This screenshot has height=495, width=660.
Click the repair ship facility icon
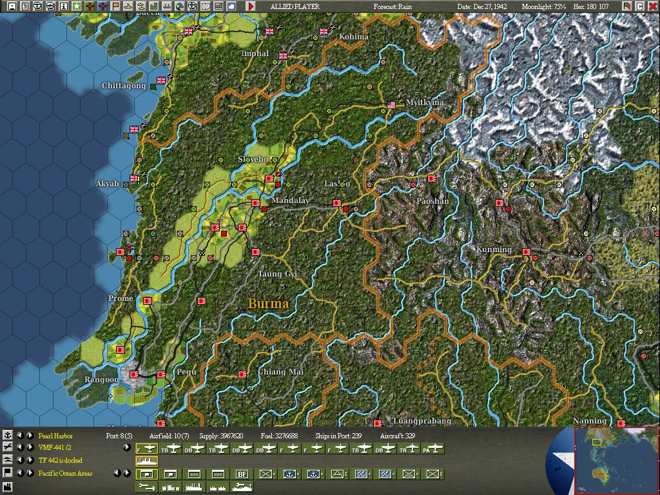(x=242, y=487)
